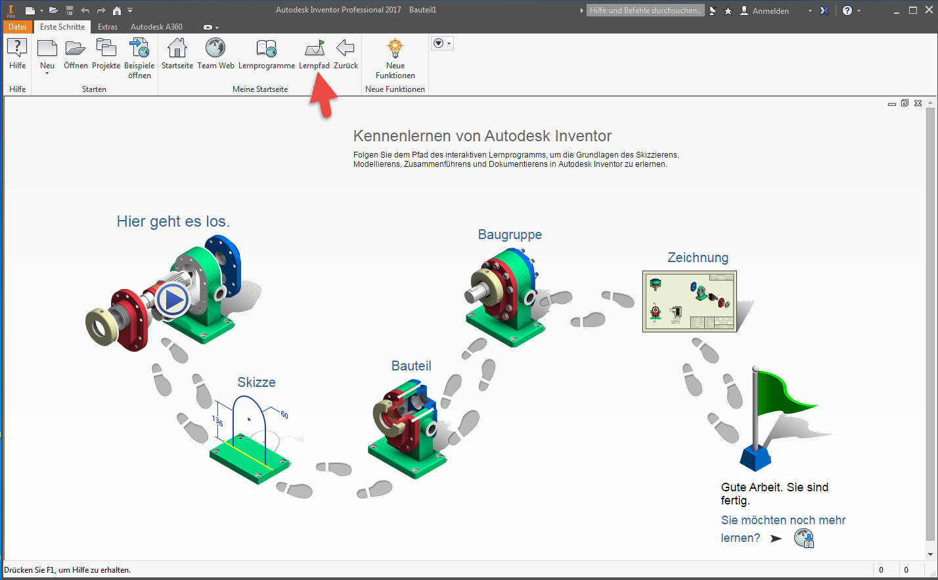Click the status text 'Drücken Sie F1, um Hilfe zu erhalten.'
Viewport: 938px width, 580px height.
click(x=68, y=570)
